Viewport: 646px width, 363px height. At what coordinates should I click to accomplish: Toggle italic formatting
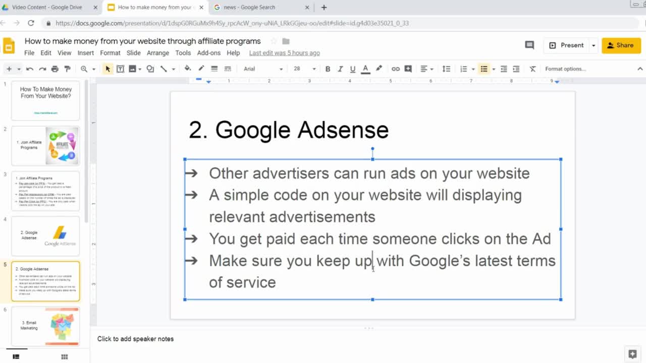pyautogui.click(x=340, y=69)
